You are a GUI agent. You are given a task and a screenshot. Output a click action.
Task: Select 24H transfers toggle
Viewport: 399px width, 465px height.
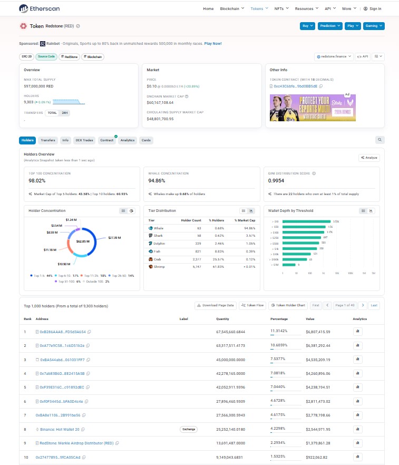[x=65, y=113]
